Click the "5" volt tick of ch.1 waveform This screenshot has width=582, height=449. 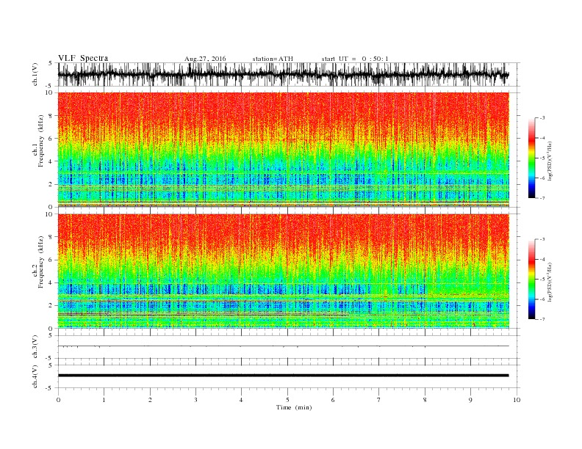click(51, 63)
